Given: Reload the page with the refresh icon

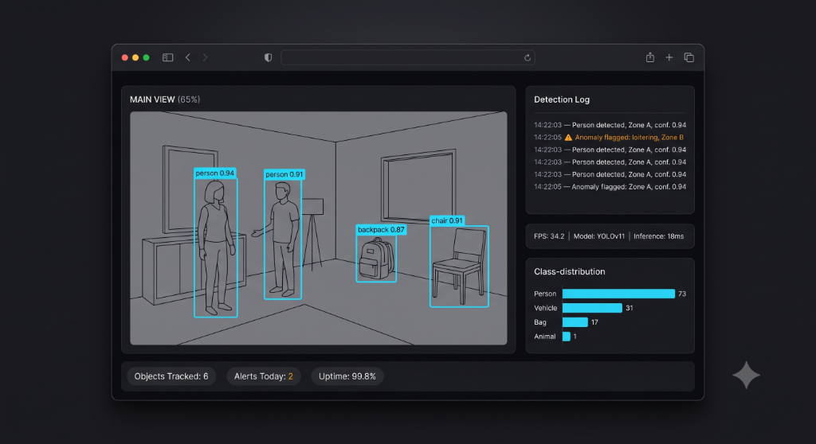Looking at the screenshot, I should coord(528,58).
